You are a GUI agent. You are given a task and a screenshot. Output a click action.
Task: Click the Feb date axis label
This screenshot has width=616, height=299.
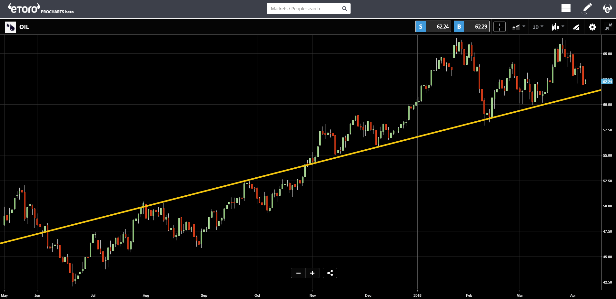pos(469,295)
